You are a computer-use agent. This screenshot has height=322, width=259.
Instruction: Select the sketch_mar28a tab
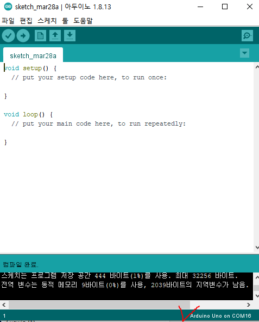[x=33, y=55]
